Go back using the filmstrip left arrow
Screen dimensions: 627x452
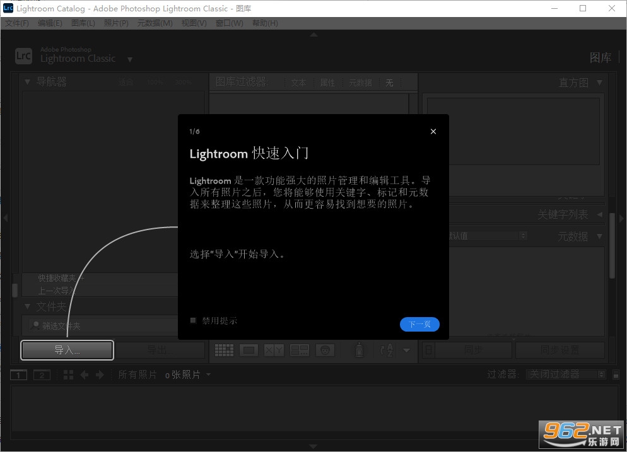pyautogui.click(x=85, y=375)
